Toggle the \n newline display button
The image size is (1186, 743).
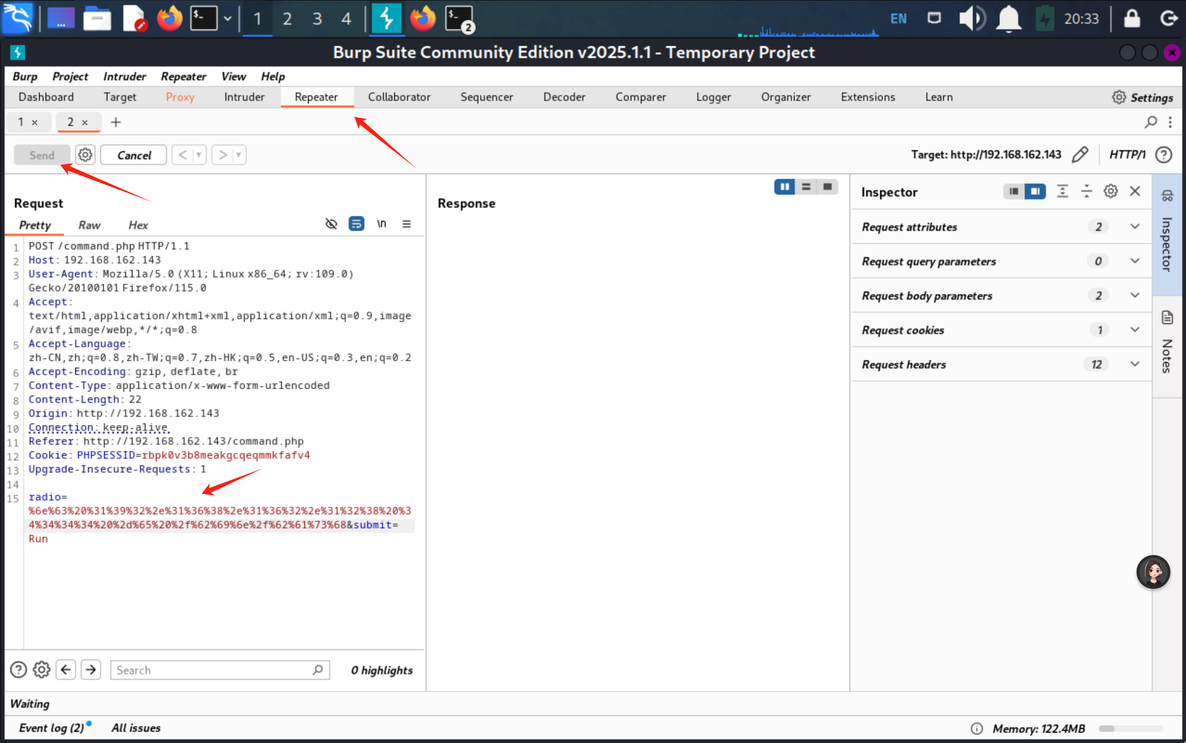coord(381,224)
